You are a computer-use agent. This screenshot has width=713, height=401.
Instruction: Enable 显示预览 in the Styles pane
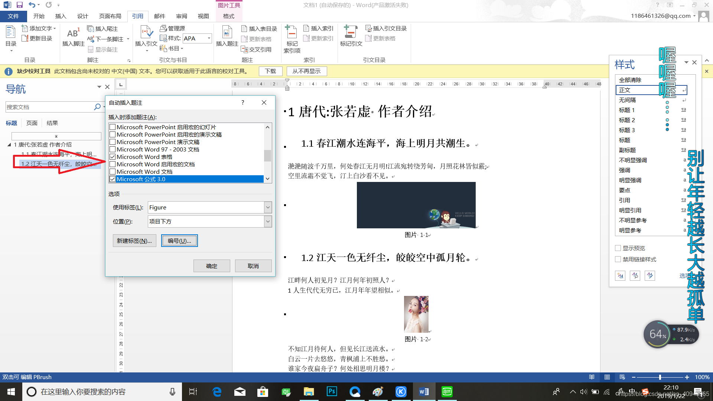[x=618, y=248]
